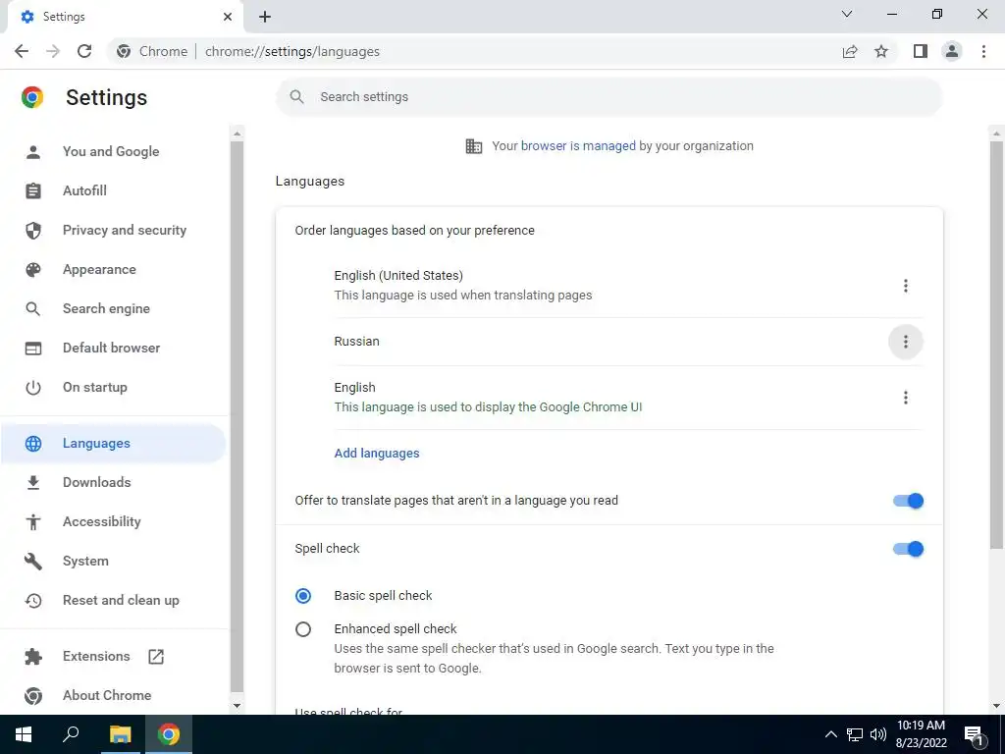
Task: Turn off the Spell check switch
Action: 908,549
